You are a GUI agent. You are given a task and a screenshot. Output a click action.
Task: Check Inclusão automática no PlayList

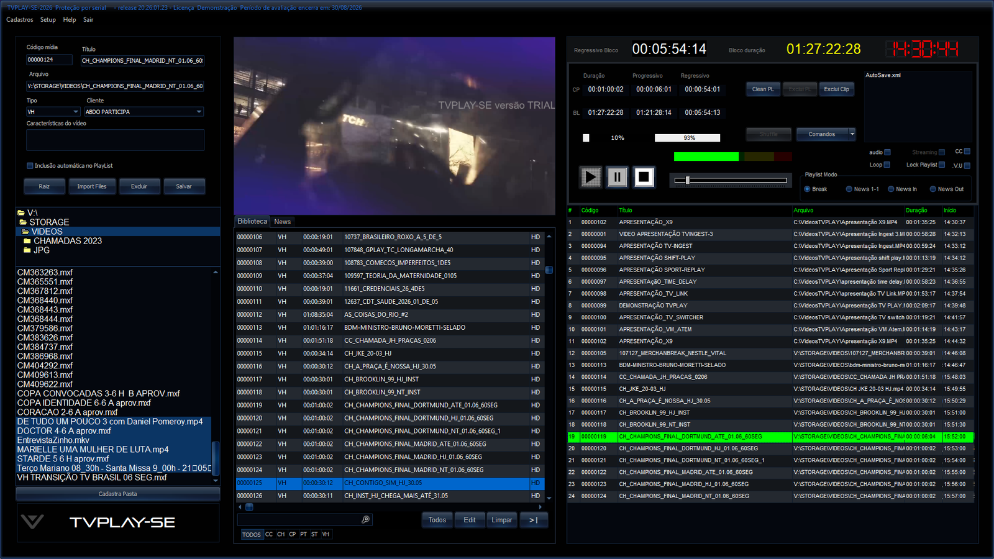click(x=30, y=166)
